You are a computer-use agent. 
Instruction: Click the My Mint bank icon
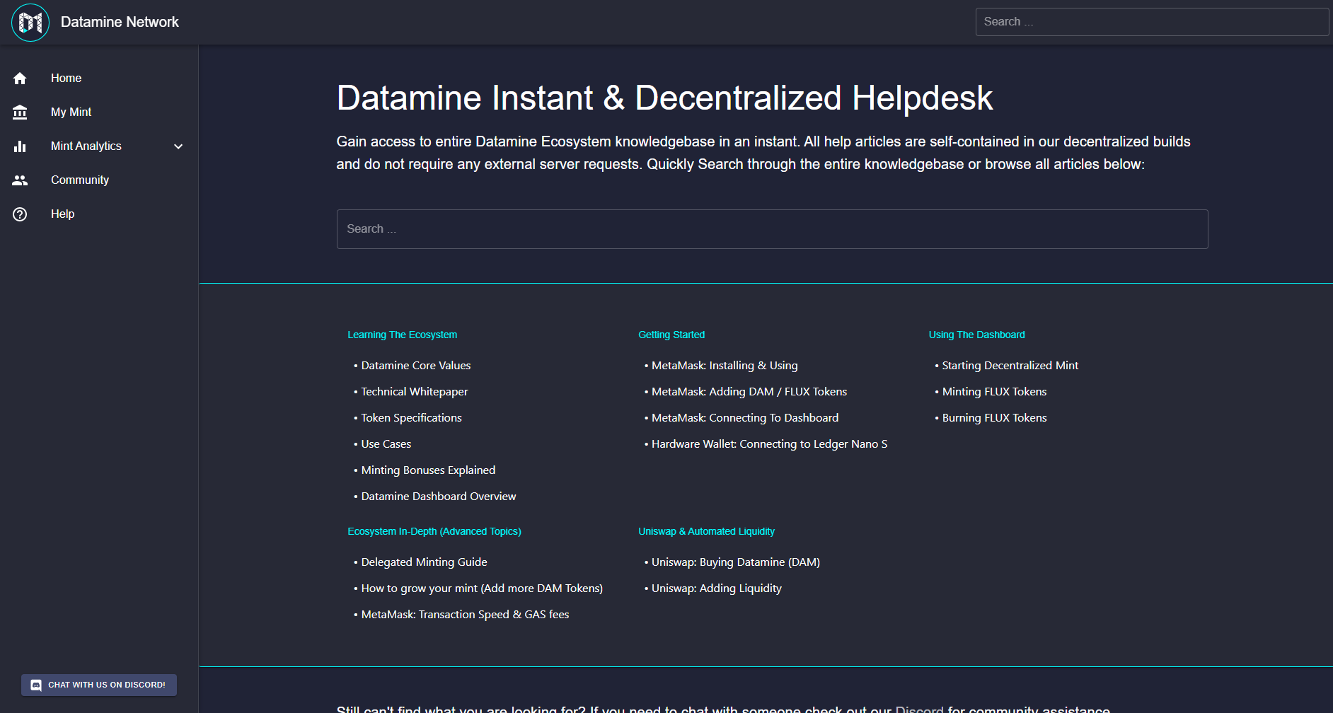(x=20, y=112)
